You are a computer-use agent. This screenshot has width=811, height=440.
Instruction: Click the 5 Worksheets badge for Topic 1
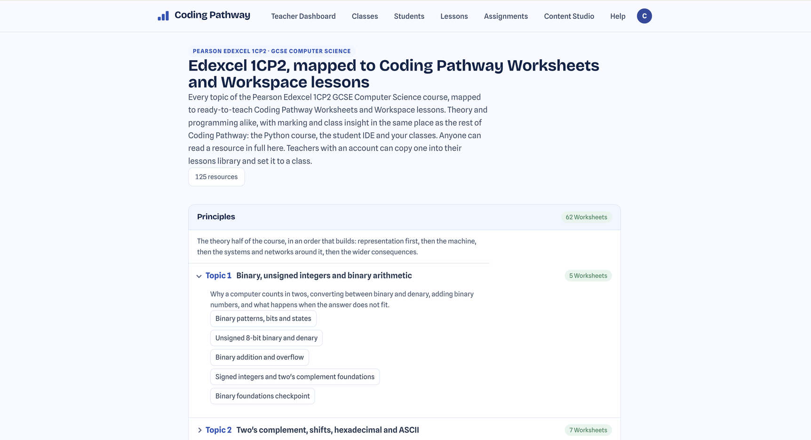click(588, 276)
